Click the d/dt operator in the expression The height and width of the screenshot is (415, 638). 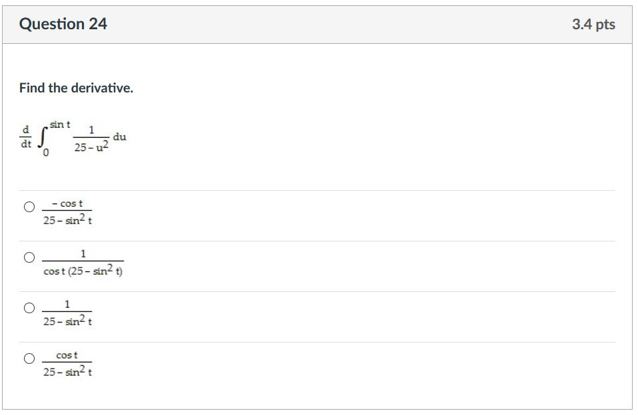click(x=25, y=137)
